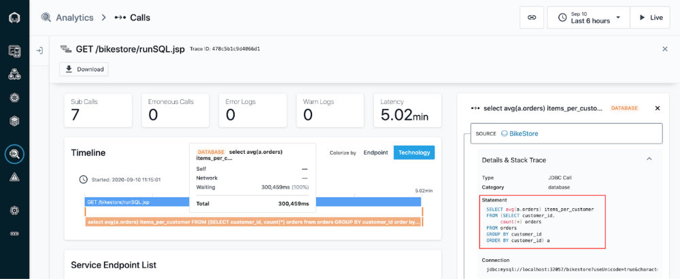Click the Analytics magnifier icon in sidebar

point(14,154)
